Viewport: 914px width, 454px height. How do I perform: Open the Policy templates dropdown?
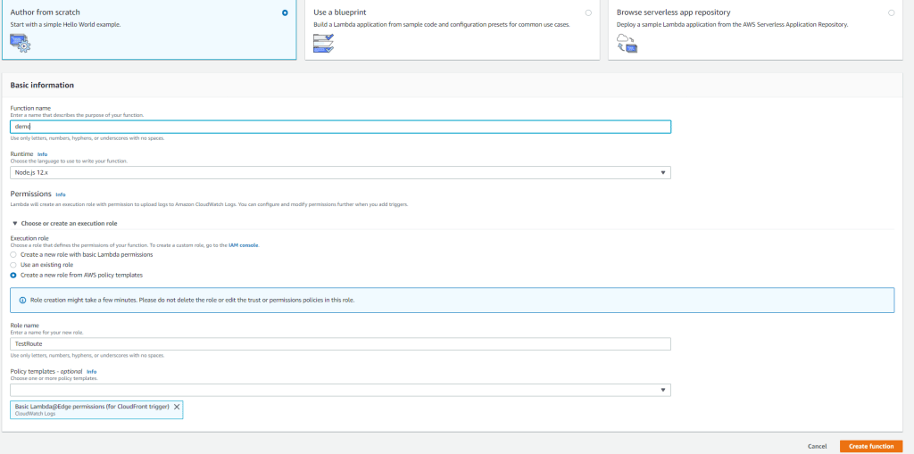point(340,390)
